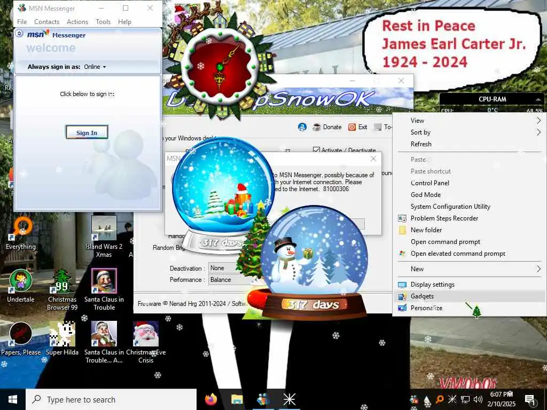Choose God Mode in the context menu

pos(469,195)
